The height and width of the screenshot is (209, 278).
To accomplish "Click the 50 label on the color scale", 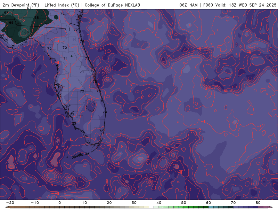I will coord(184,203).
